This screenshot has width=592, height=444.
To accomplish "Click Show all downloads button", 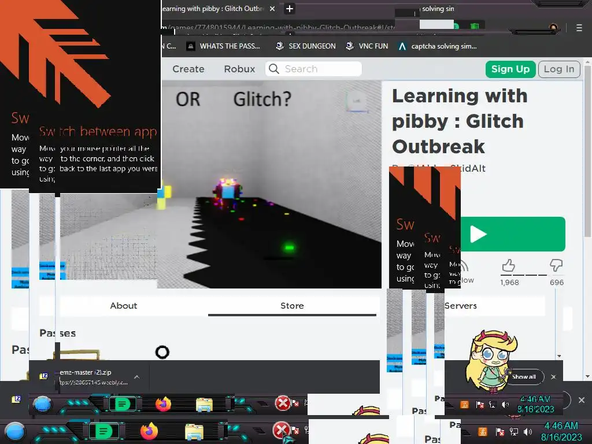I will click(x=524, y=377).
